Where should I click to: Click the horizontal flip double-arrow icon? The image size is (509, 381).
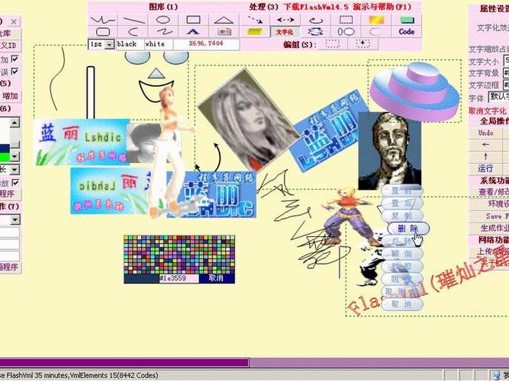tap(285, 20)
